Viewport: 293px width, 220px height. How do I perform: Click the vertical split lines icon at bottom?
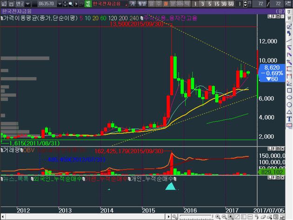pyautogui.click(x=244, y=217)
